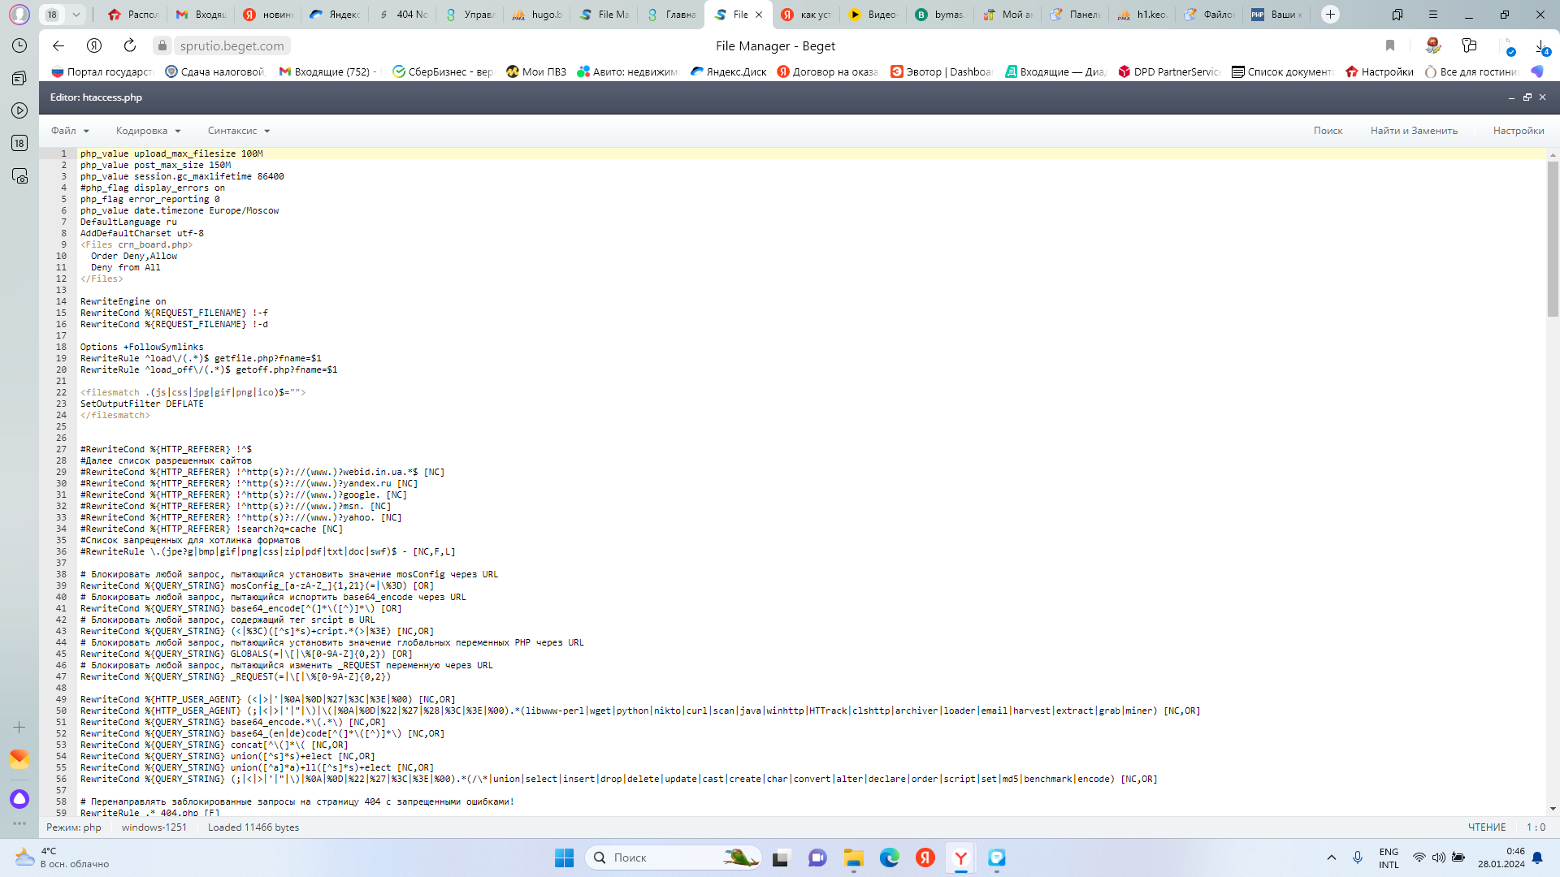The image size is (1560, 877).
Task: Open the browser history clock icon in sidebar
Action: (x=19, y=45)
